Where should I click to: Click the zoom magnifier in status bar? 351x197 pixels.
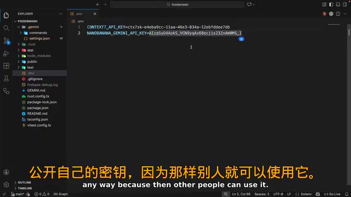(x=225, y=194)
